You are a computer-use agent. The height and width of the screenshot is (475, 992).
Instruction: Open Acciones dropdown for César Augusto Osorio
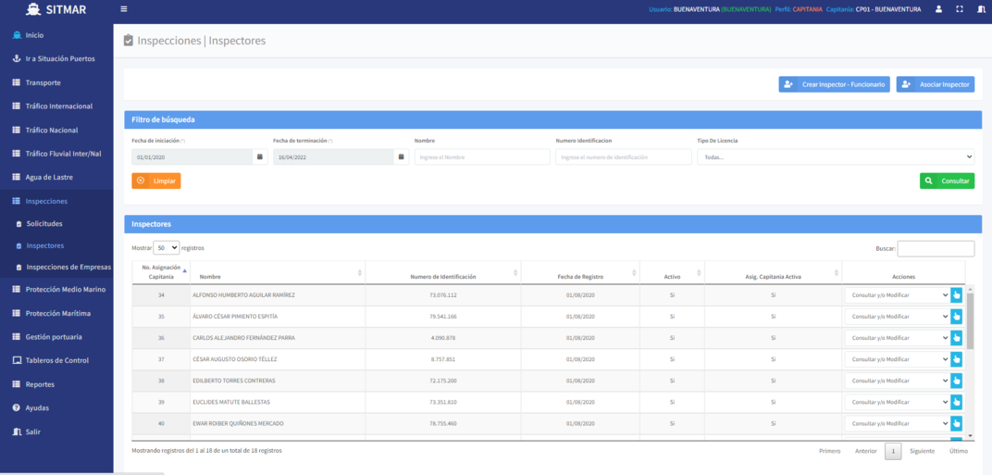coord(896,359)
